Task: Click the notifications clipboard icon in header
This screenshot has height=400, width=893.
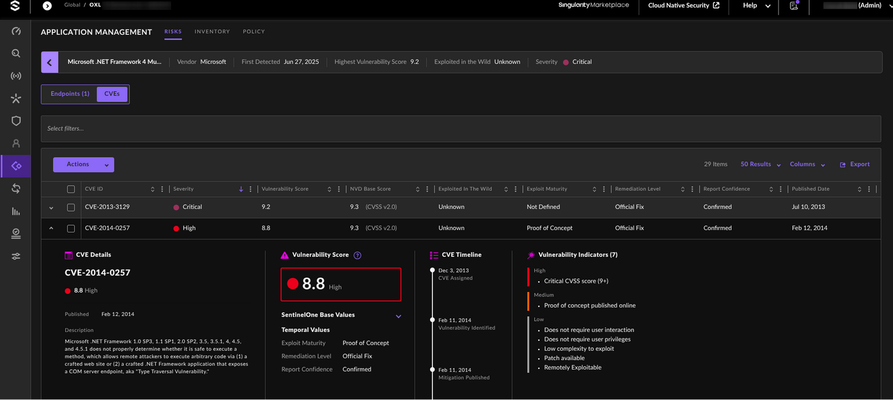Action: click(x=794, y=6)
